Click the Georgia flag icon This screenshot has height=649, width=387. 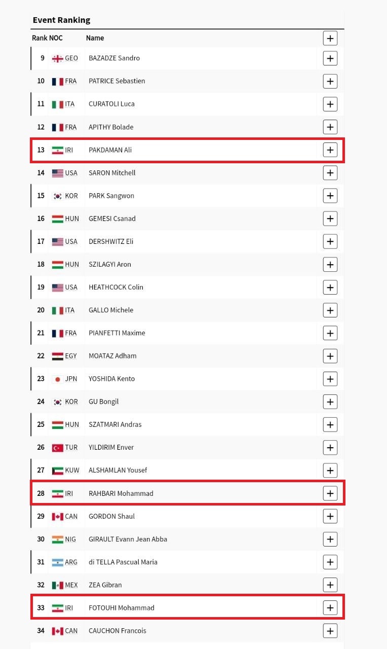(x=57, y=58)
